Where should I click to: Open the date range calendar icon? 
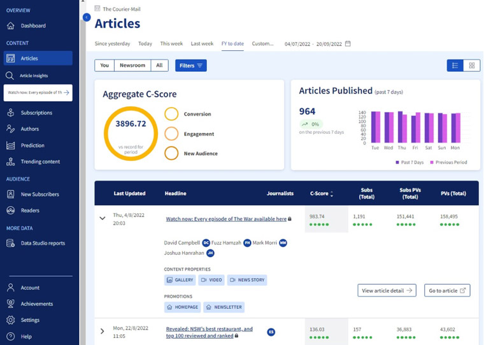[x=348, y=43]
